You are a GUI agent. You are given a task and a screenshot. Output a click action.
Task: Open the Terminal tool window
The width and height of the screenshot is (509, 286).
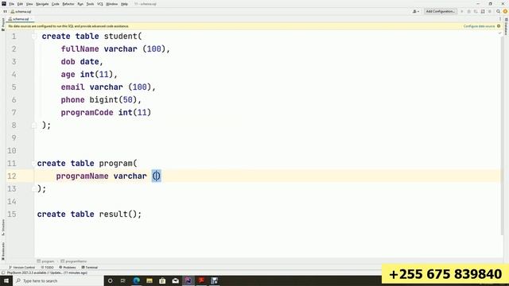(90, 267)
